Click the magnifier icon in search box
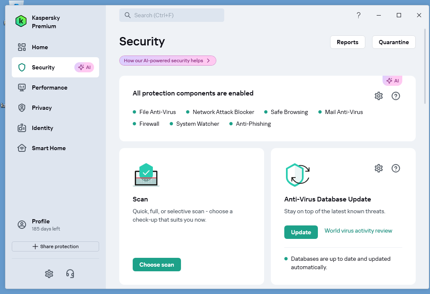The height and width of the screenshot is (294, 430). coord(128,15)
